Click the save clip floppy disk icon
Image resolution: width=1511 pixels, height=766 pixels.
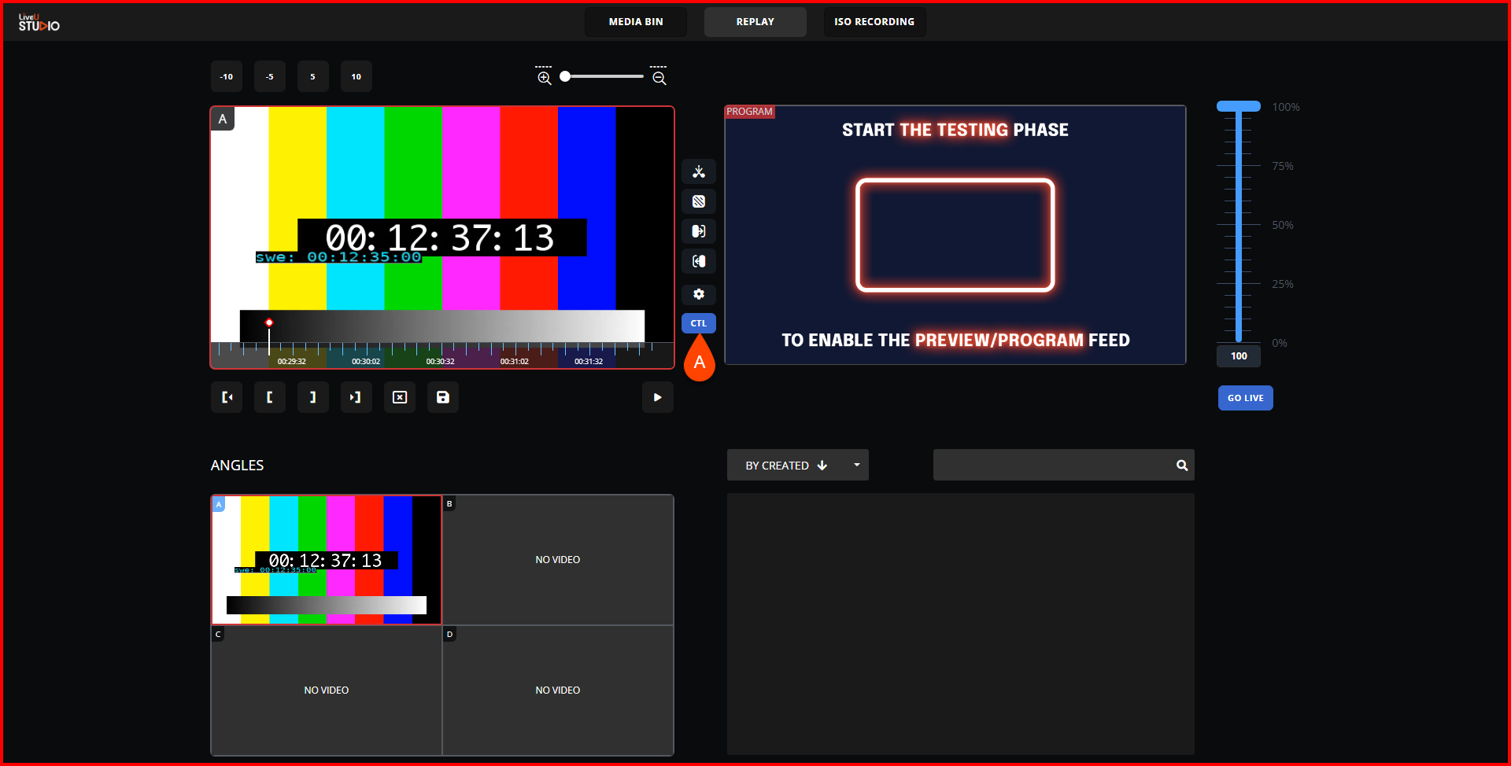(x=442, y=397)
